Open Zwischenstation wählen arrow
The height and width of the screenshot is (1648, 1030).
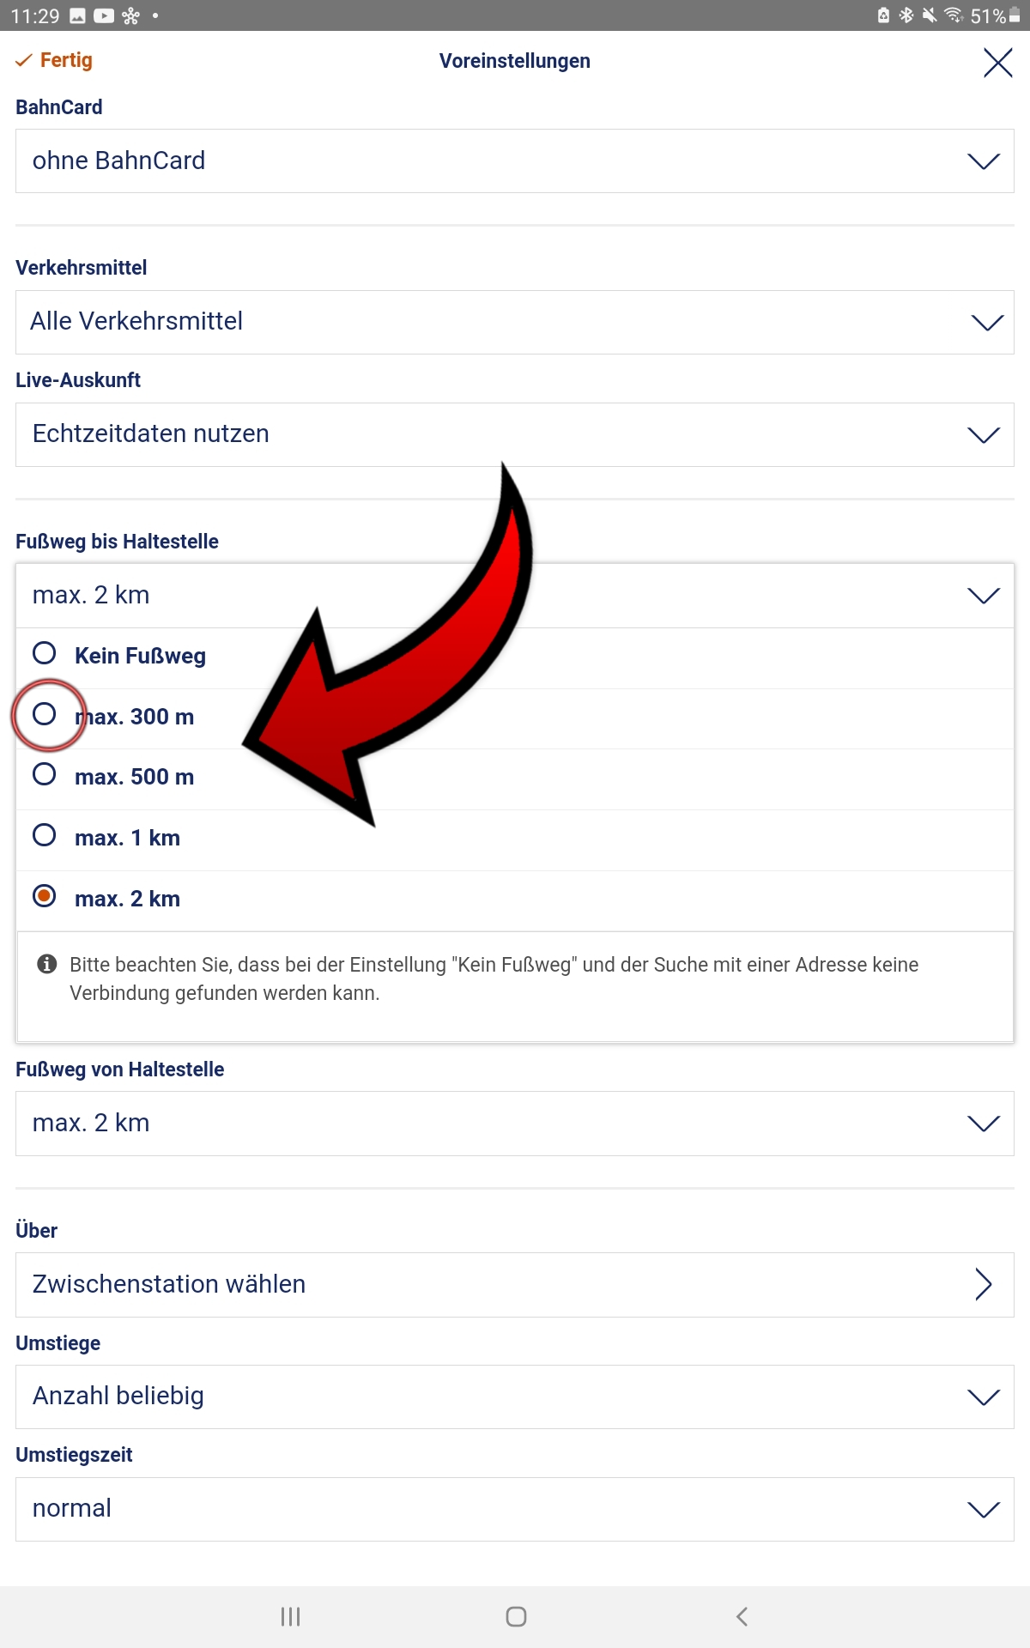[984, 1284]
